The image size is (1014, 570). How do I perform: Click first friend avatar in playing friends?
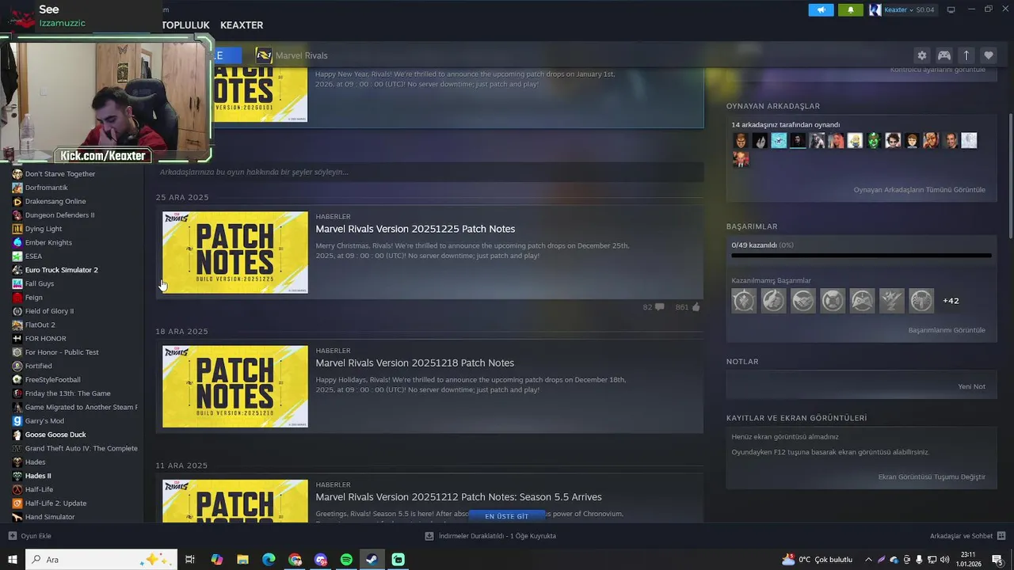[741, 141]
